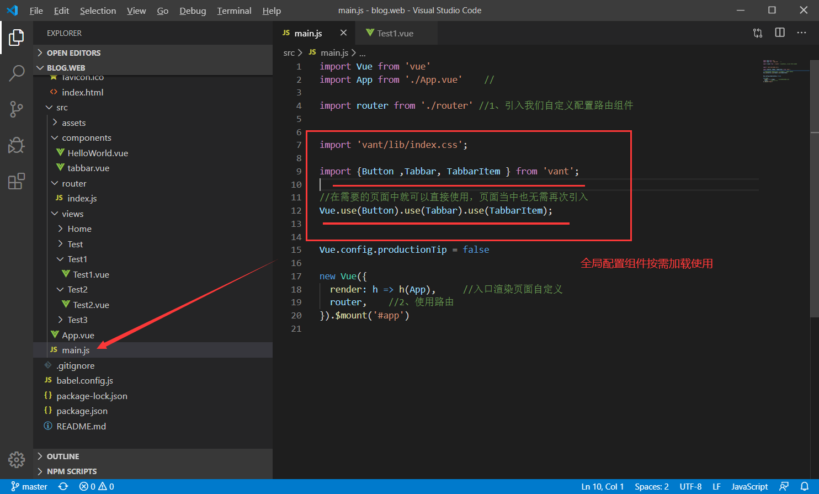Change file encoding UTF-8
Viewport: 819px width, 494px height.
(690, 486)
